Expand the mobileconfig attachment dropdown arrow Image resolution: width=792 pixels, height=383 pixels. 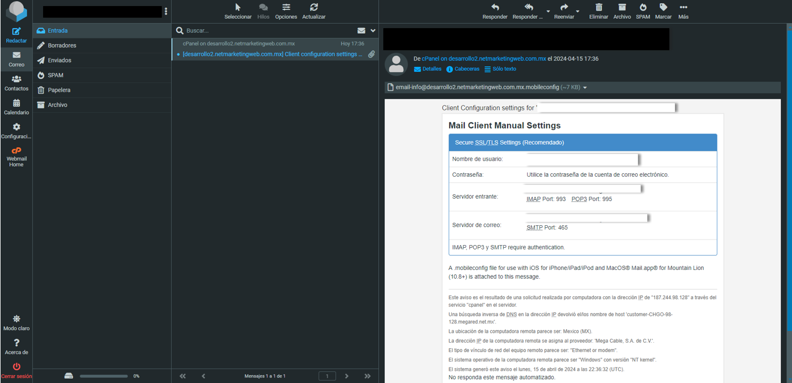[585, 88]
